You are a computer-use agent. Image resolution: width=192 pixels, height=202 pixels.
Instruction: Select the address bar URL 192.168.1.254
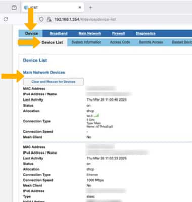pyautogui.click(x=67, y=19)
